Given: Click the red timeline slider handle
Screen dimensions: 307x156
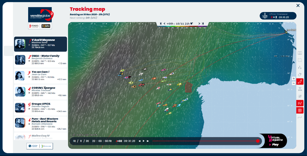Looking at the screenshot, I should click(x=258, y=141).
